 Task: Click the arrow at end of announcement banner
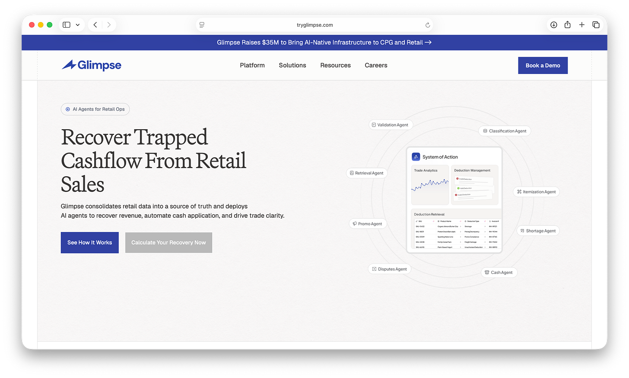[x=428, y=42]
